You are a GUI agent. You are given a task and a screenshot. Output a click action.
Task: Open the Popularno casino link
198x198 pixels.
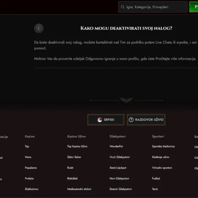[x=31, y=168]
